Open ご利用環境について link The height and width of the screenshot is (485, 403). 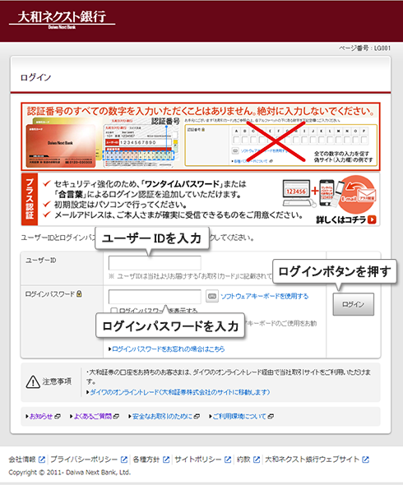[x=239, y=417]
